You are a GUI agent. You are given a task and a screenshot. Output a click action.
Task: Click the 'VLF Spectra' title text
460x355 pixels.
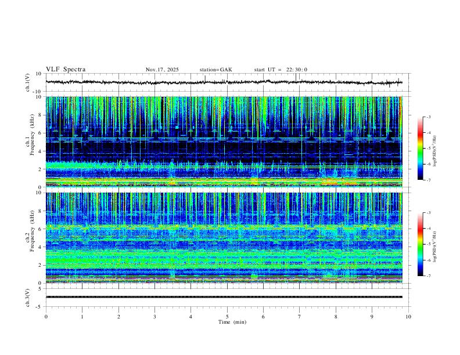pos(66,70)
